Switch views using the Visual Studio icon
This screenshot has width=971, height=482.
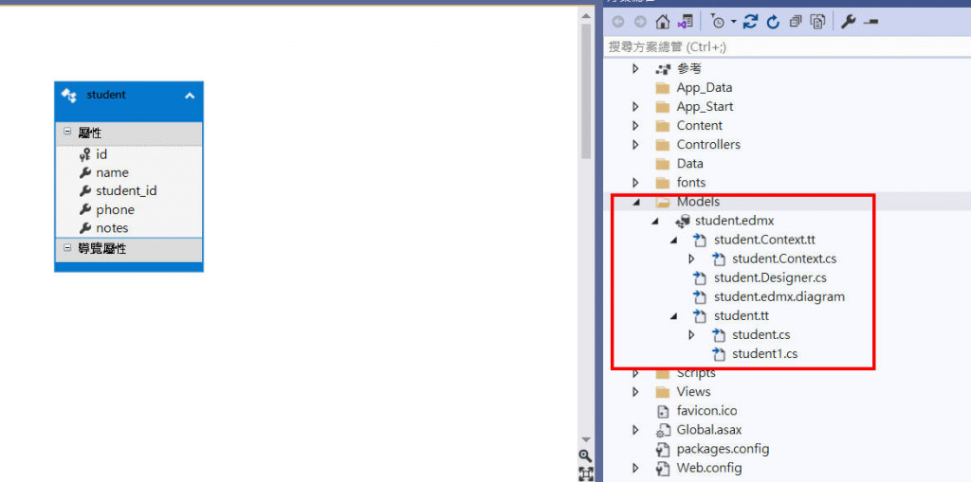point(685,23)
